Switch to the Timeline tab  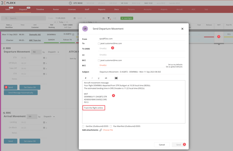point(40,9)
